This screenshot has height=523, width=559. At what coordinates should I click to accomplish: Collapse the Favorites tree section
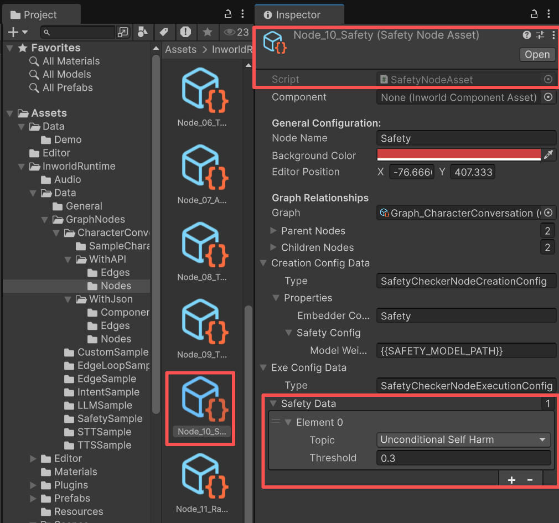point(9,48)
